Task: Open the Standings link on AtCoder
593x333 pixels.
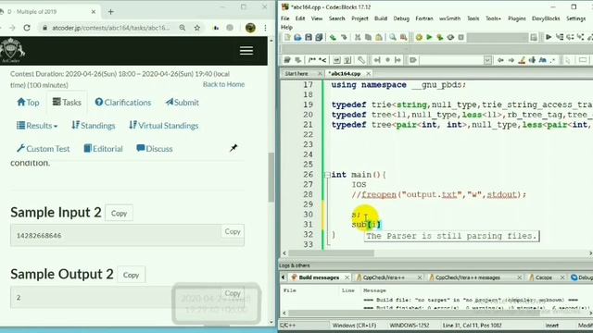Action: pyautogui.click(x=93, y=126)
